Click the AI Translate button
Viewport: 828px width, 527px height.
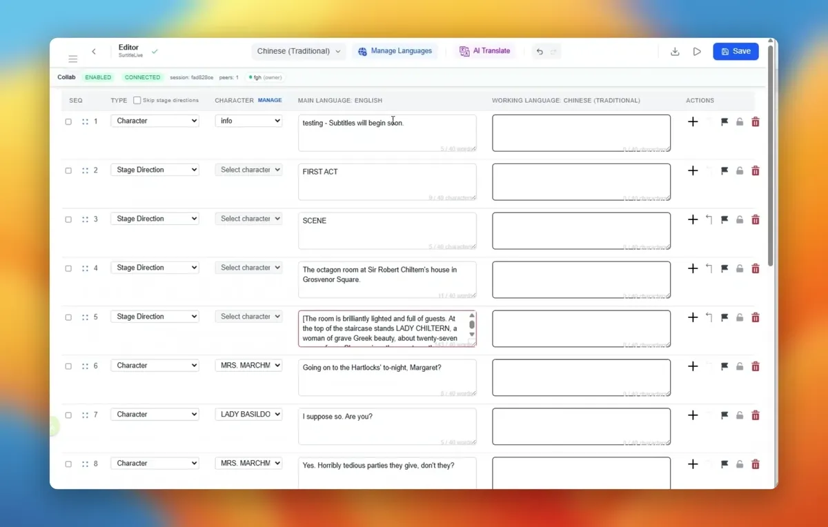pyautogui.click(x=485, y=51)
